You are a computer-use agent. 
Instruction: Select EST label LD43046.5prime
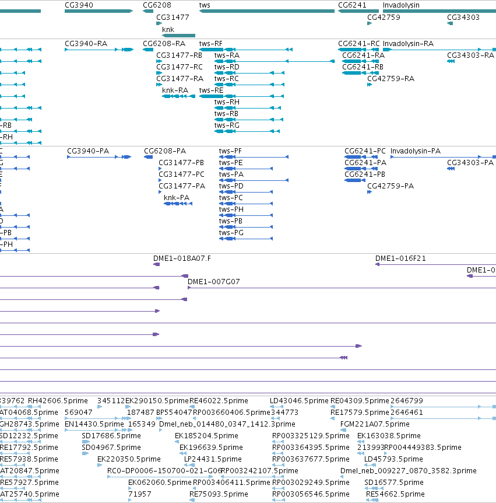coord(299,401)
